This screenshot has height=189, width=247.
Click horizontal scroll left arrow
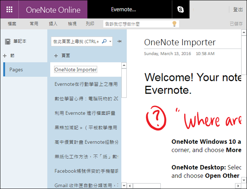click(x=130, y=186)
